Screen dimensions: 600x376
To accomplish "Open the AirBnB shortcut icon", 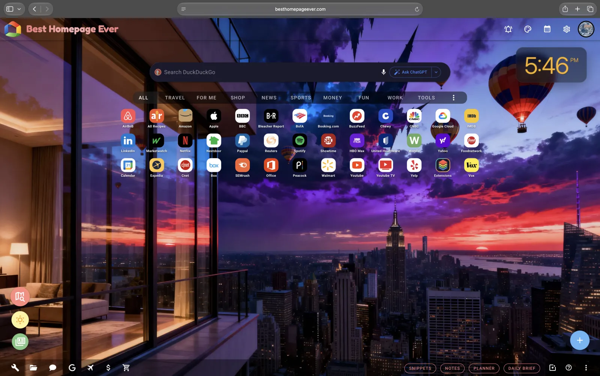I will click(x=128, y=116).
